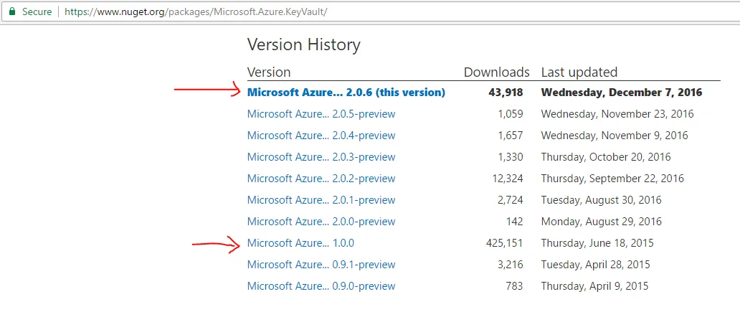Click the 43,918 download count
Image resolution: width=740 pixels, height=312 pixels.
pyautogui.click(x=506, y=93)
